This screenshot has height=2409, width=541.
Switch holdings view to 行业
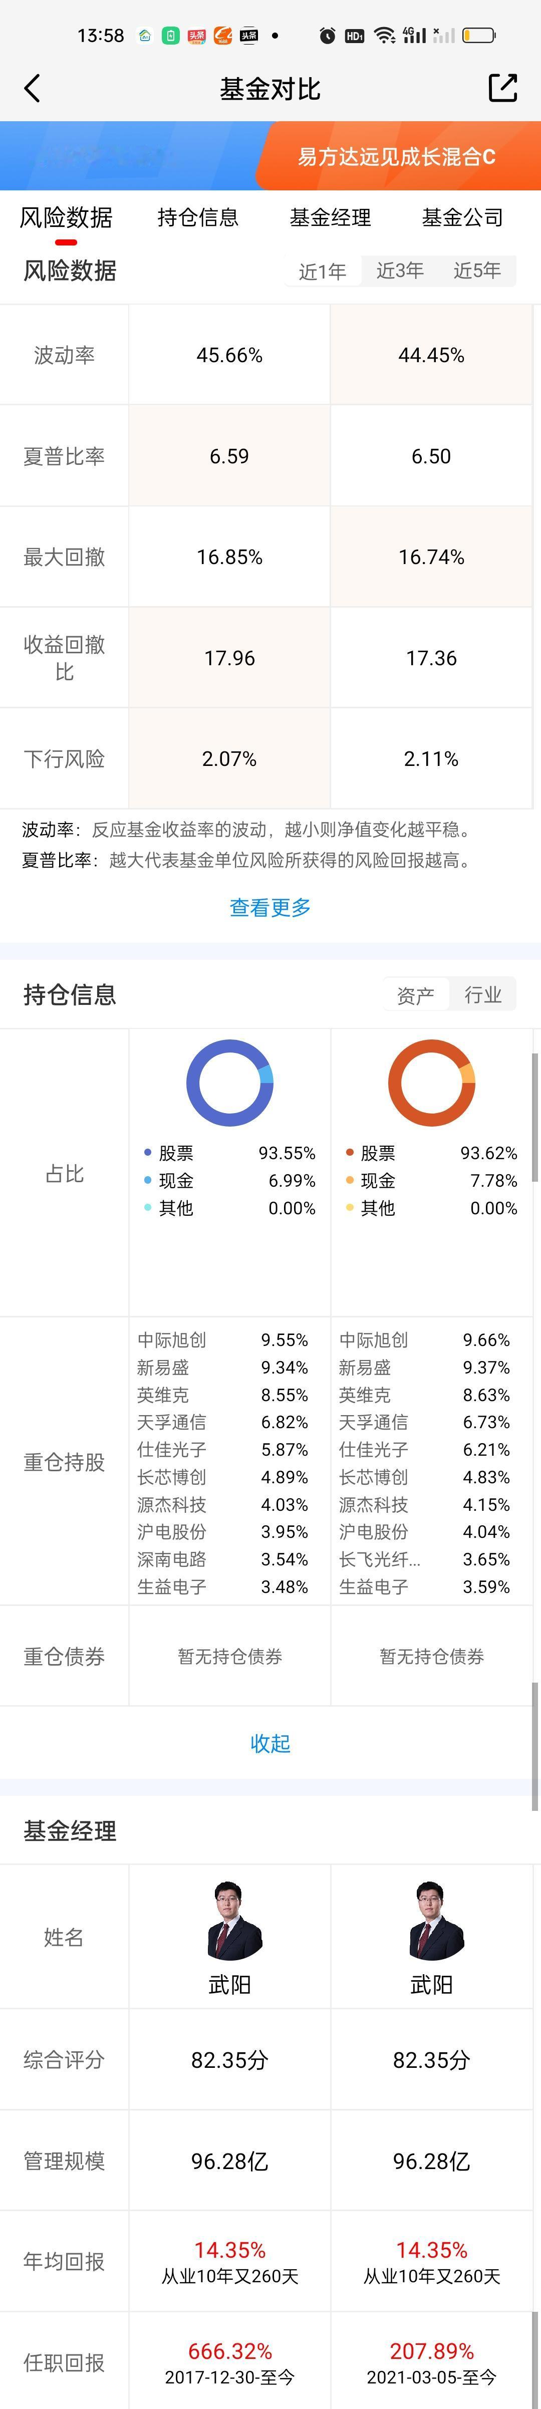point(483,995)
